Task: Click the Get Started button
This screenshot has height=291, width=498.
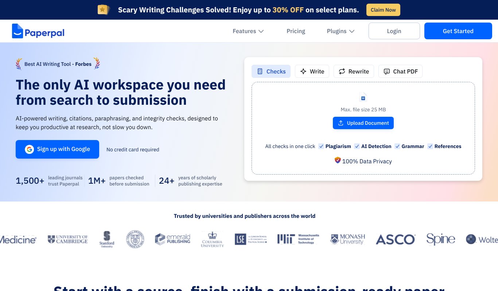Action: [x=458, y=31]
